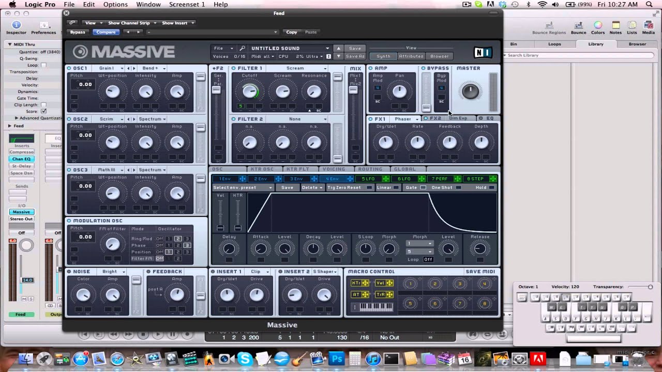Image resolution: width=662 pixels, height=372 pixels.
Task: Open the preset search magnifier icon
Action: point(243,48)
